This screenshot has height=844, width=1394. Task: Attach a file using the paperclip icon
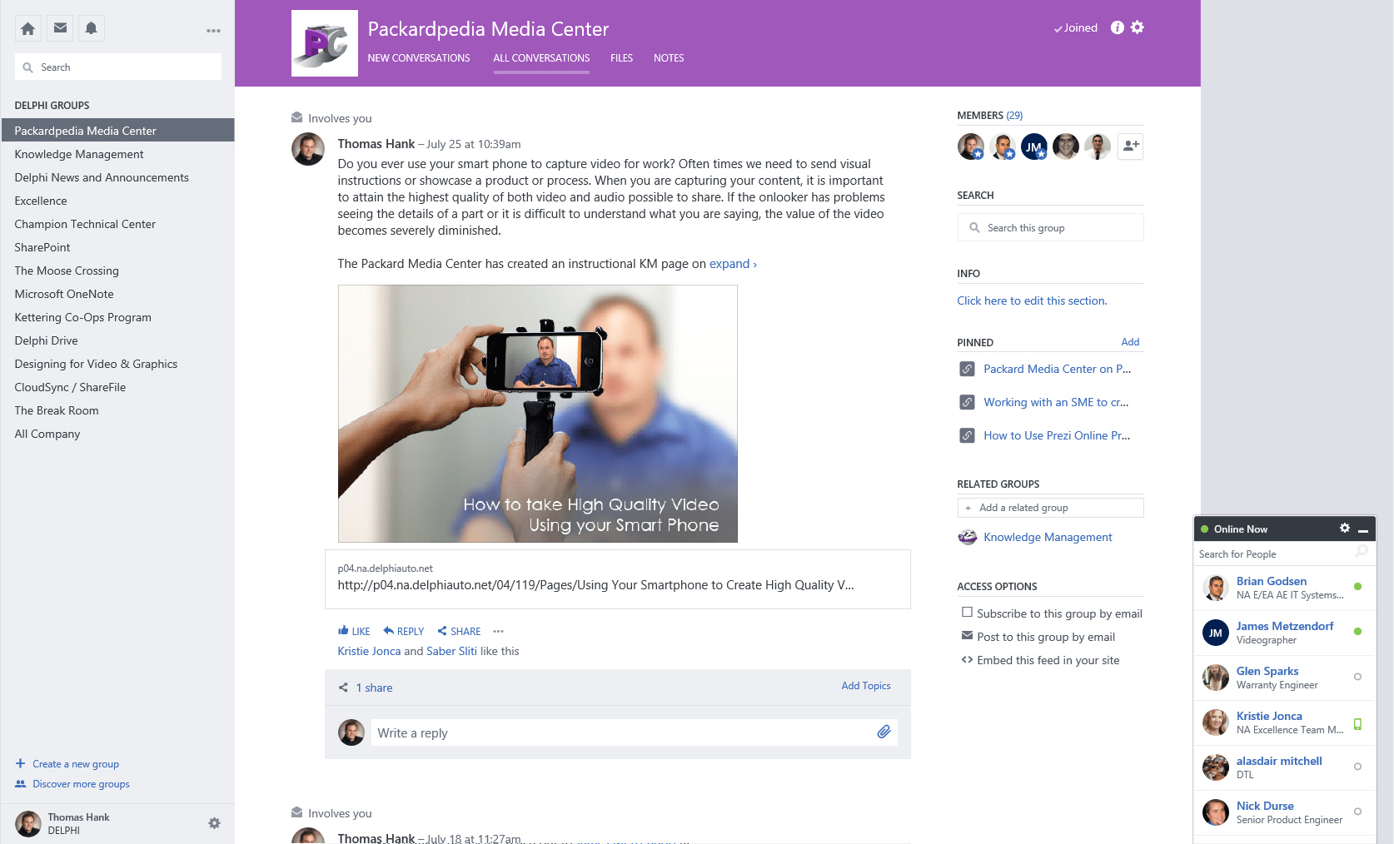pyautogui.click(x=884, y=732)
